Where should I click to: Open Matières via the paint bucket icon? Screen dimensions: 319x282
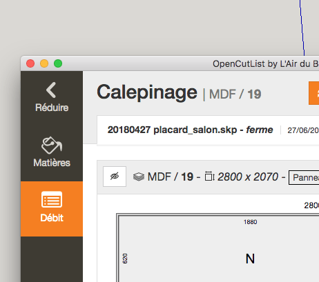click(52, 145)
